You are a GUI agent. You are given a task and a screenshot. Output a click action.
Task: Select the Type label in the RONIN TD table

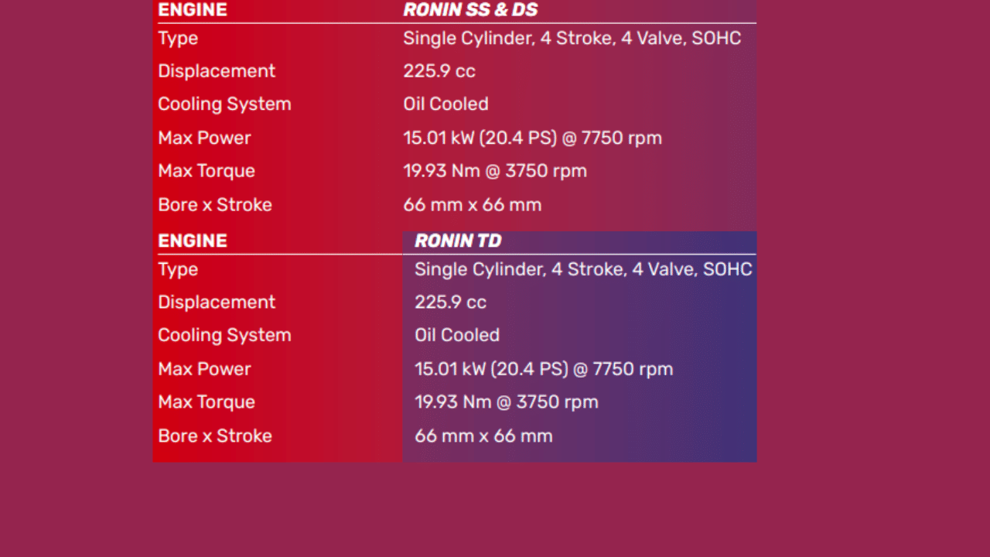pyautogui.click(x=178, y=269)
